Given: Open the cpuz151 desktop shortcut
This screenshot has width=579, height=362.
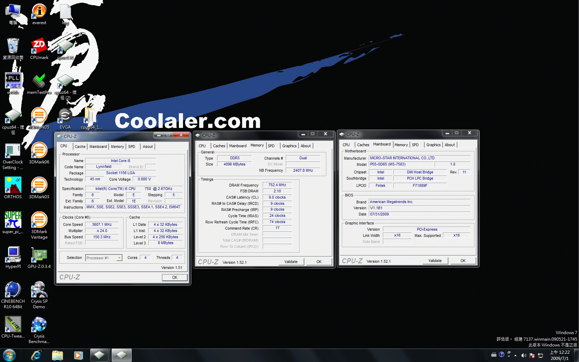Looking at the screenshot, I should pos(65,49).
